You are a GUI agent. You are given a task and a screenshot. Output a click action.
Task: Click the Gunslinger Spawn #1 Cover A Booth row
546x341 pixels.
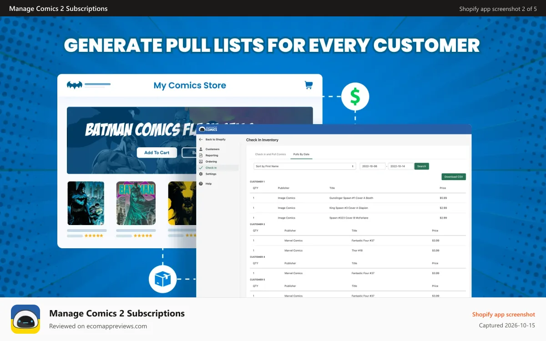[x=358, y=198]
